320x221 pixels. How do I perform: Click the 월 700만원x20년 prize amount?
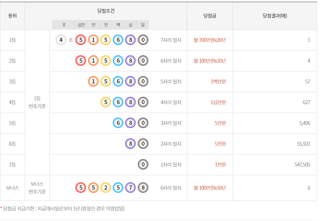click(x=210, y=40)
